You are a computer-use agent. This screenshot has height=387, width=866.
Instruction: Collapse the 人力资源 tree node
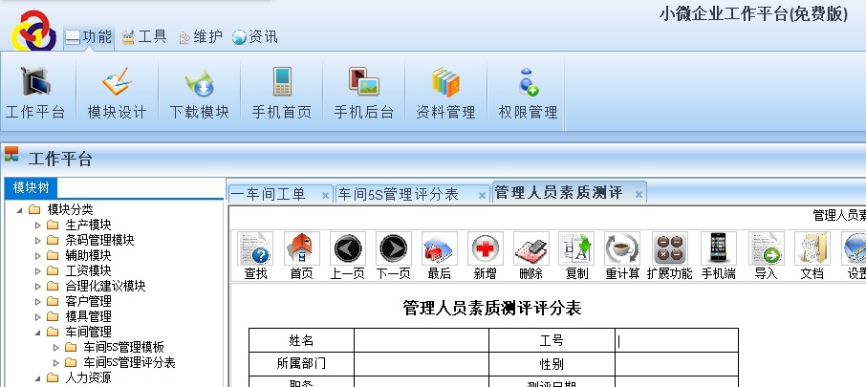point(37,378)
